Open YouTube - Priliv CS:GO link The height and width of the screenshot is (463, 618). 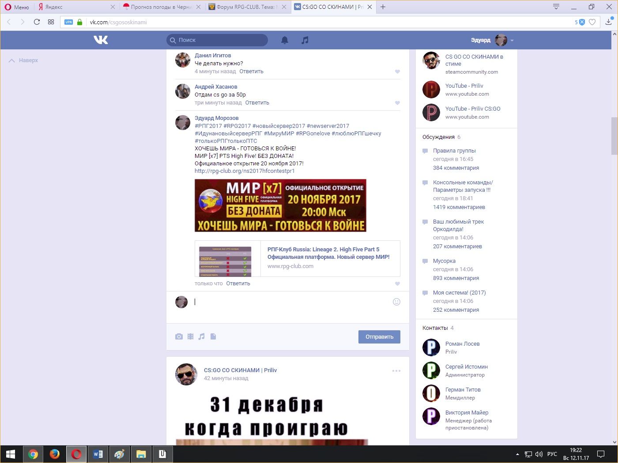point(473,109)
